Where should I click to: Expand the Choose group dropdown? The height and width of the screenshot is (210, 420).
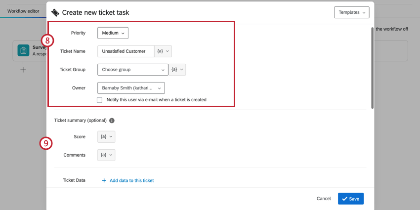pyautogui.click(x=132, y=70)
